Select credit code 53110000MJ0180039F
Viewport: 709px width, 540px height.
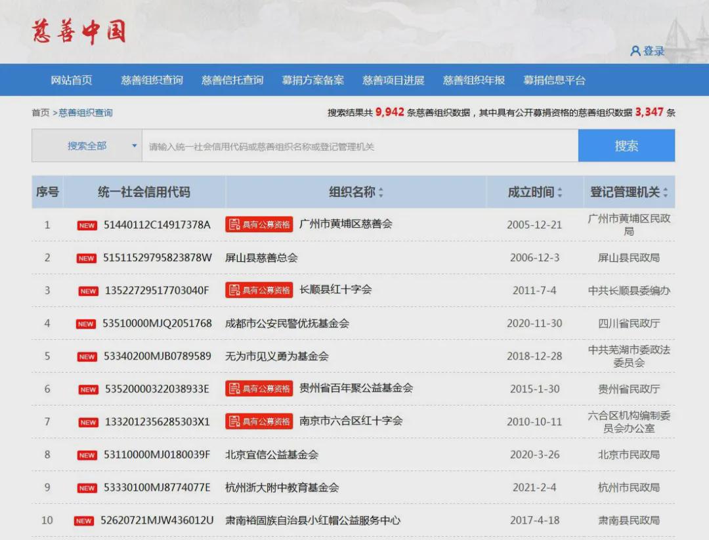157,455
